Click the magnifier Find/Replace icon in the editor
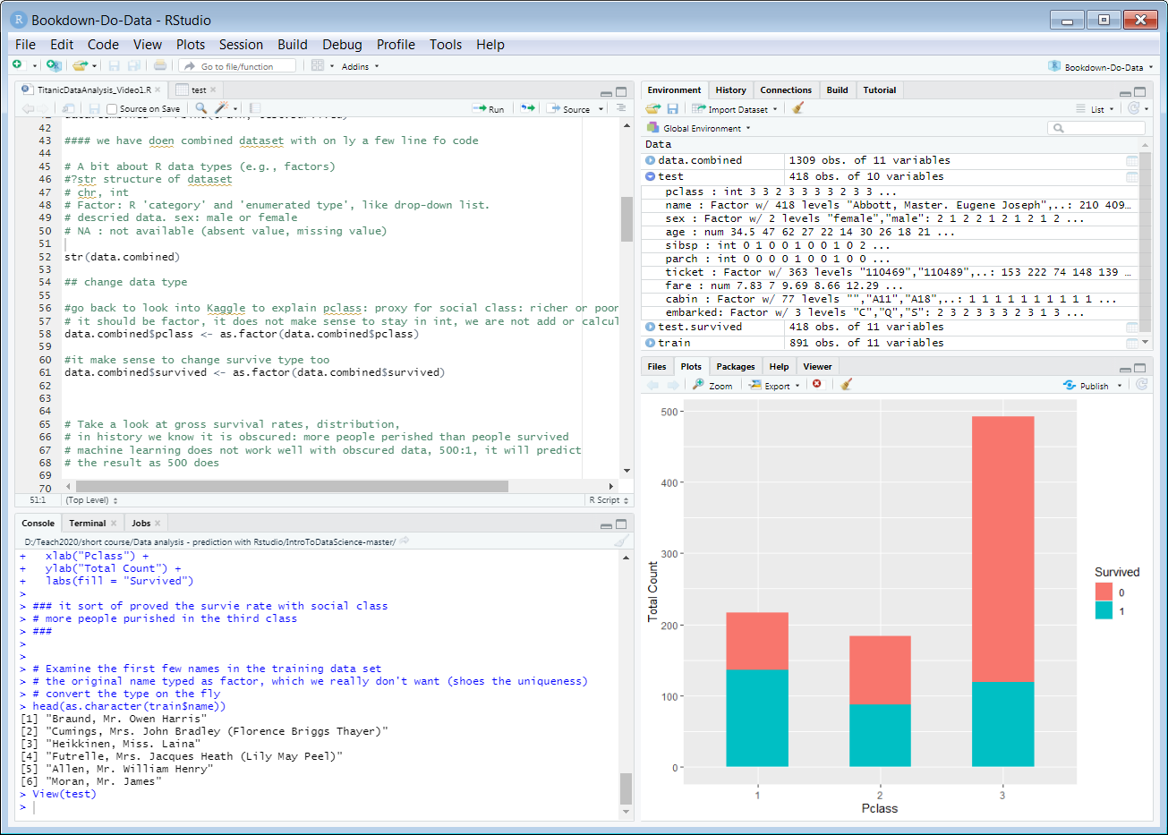The width and height of the screenshot is (1168, 835). coord(201,108)
